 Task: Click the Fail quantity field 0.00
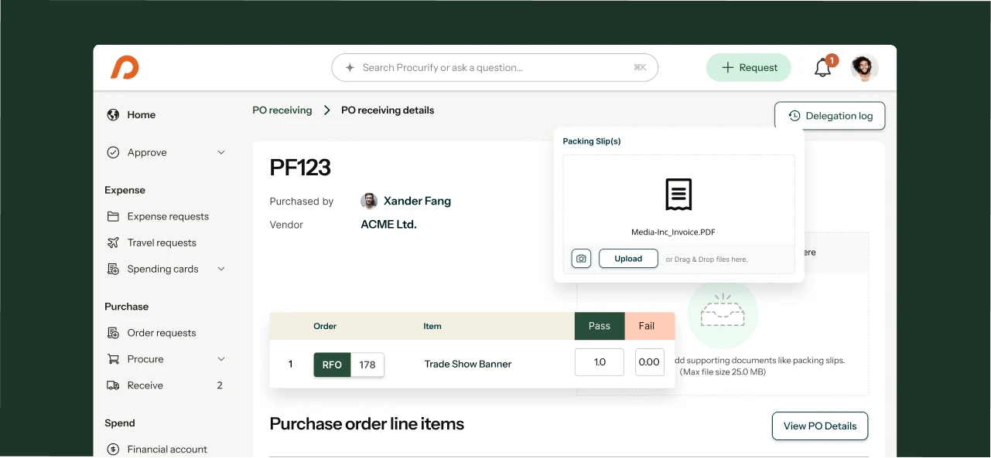pyautogui.click(x=650, y=362)
